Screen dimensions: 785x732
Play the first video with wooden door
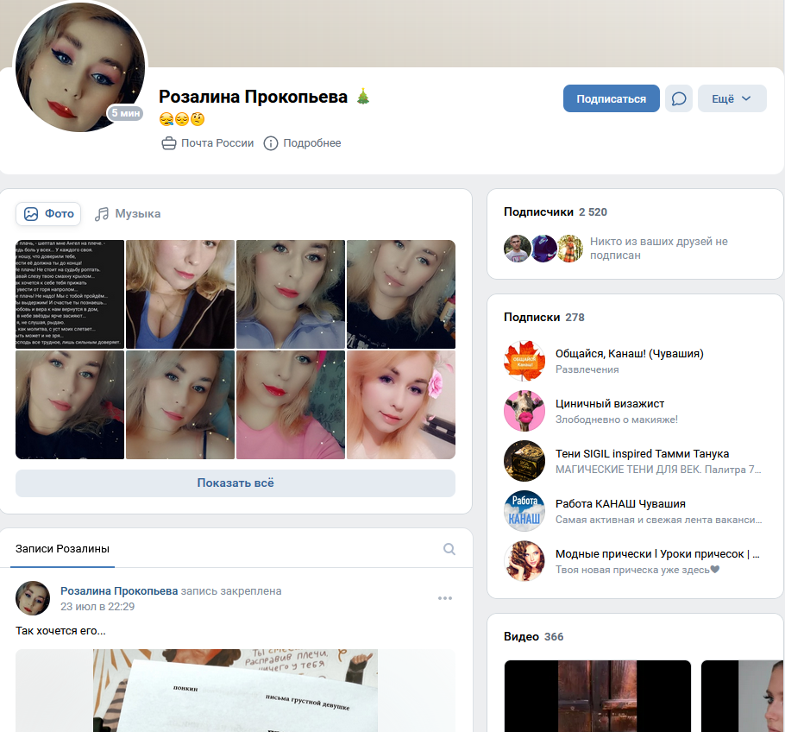tap(597, 696)
